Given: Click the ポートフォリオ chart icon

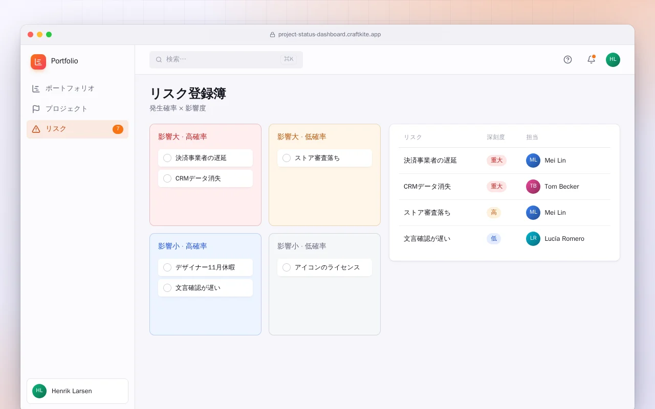Looking at the screenshot, I should (x=36, y=88).
